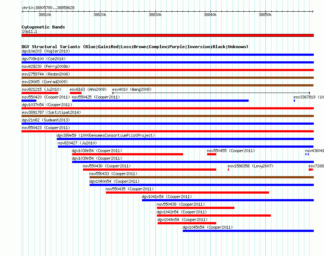Click the 38820k ruler position
Viewport: 324px width, 256px height.
click(x=100, y=15)
